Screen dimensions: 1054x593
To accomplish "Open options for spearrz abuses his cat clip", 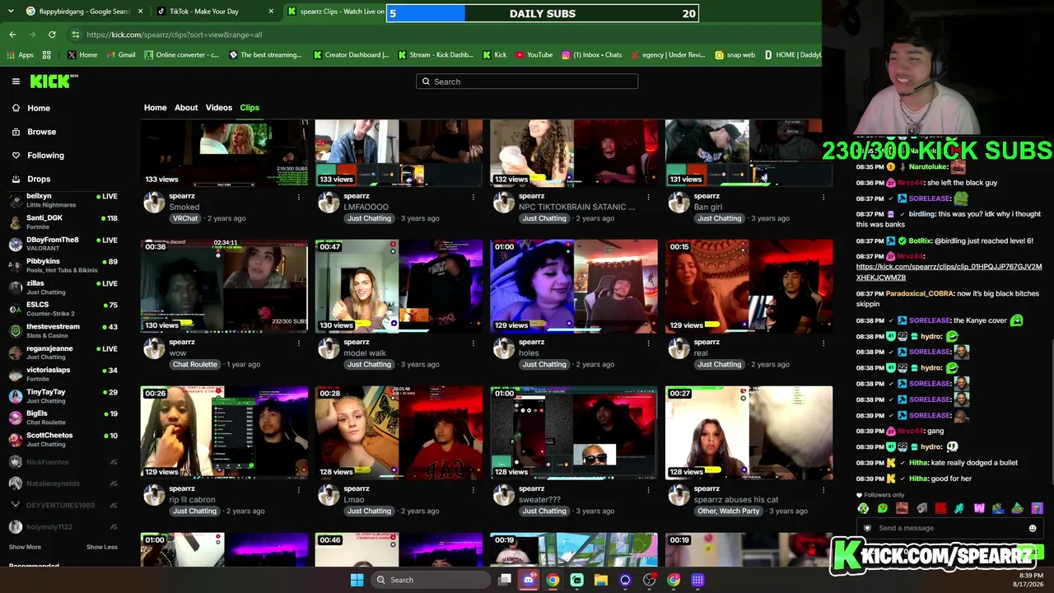I will pos(823,489).
